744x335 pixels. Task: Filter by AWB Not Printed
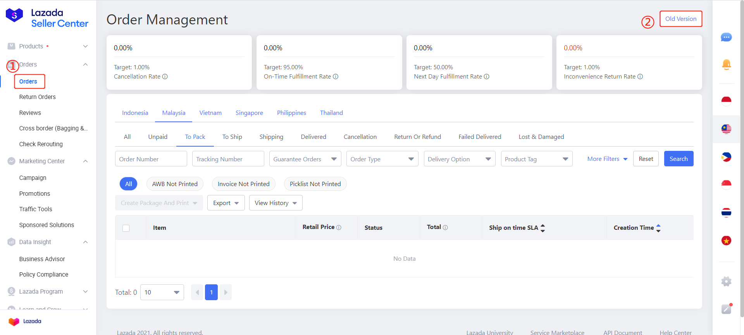(175, 184)
